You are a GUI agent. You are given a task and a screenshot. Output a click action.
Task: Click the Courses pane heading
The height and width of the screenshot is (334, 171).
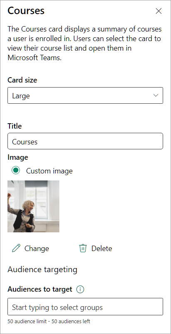pos(26,11)
